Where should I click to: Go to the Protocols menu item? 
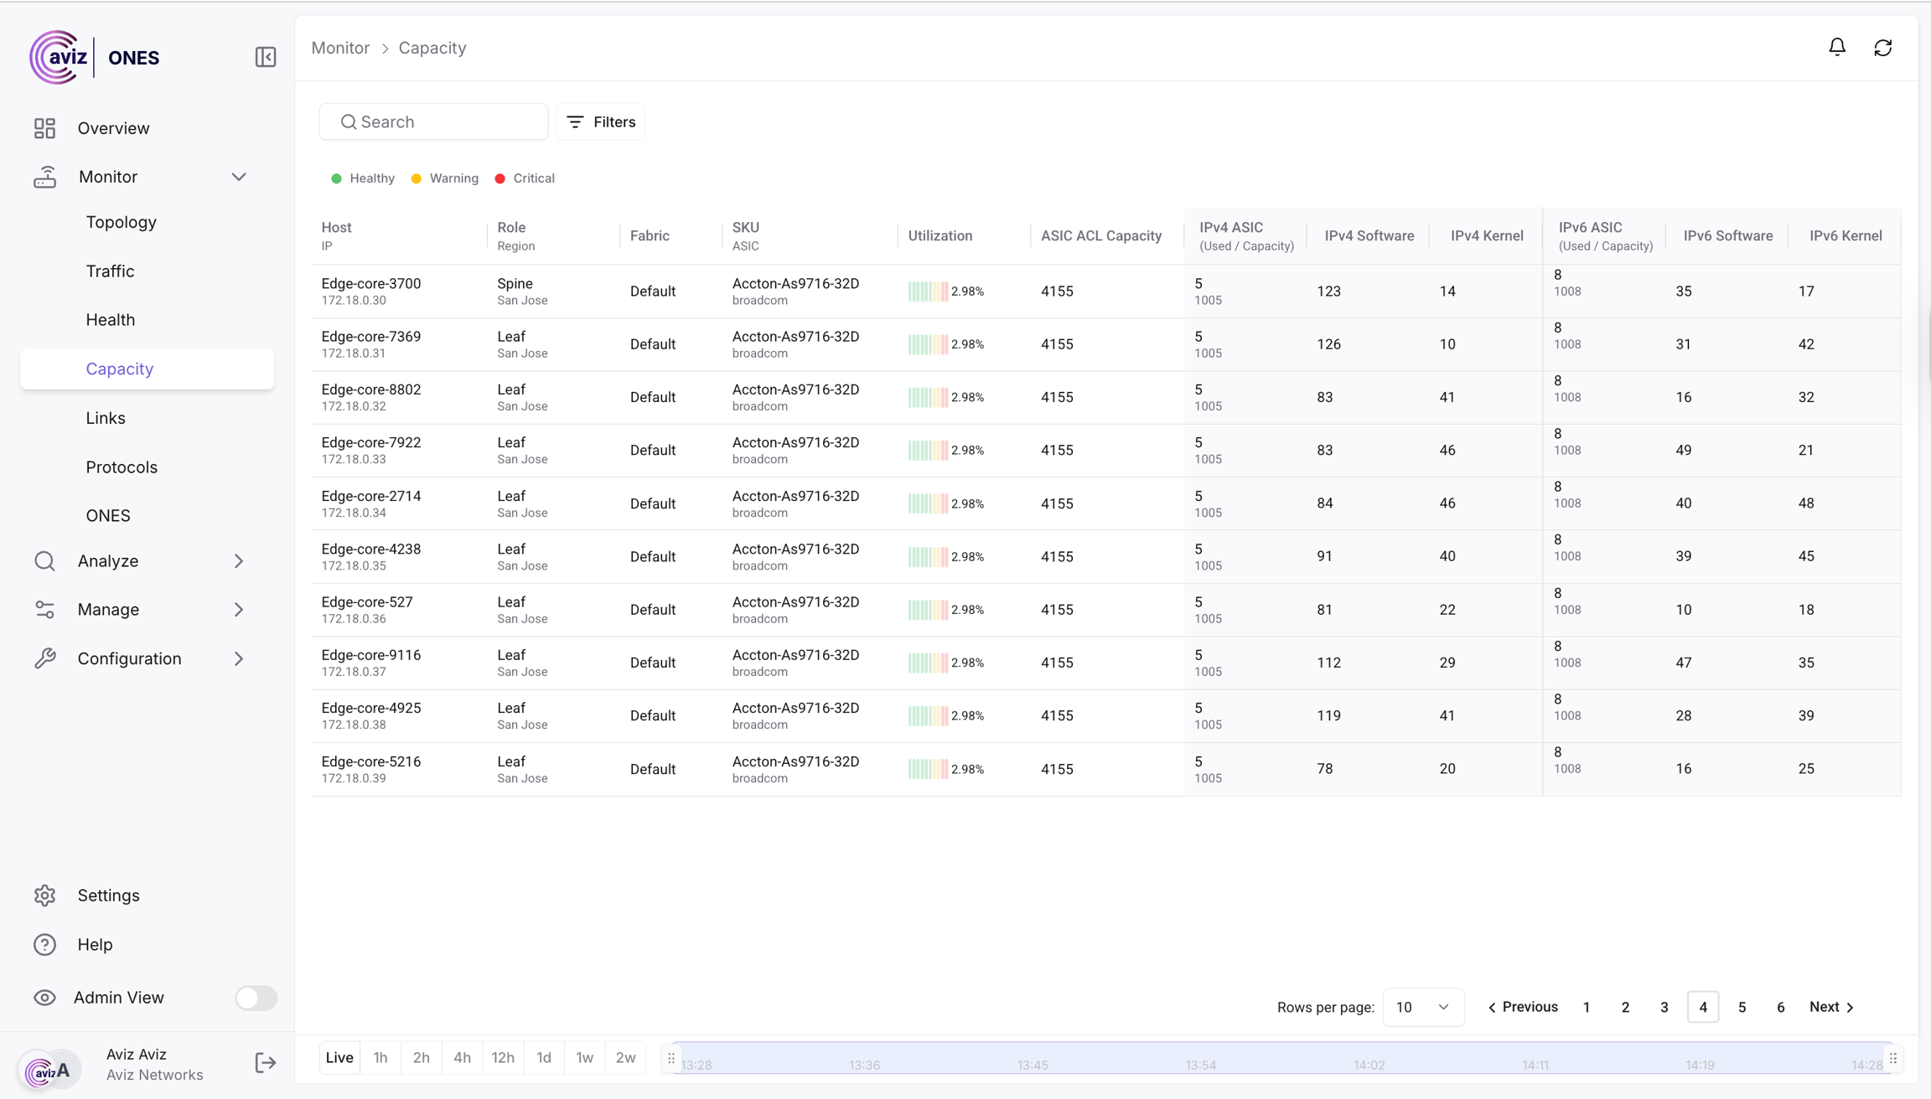pos(122,467)
